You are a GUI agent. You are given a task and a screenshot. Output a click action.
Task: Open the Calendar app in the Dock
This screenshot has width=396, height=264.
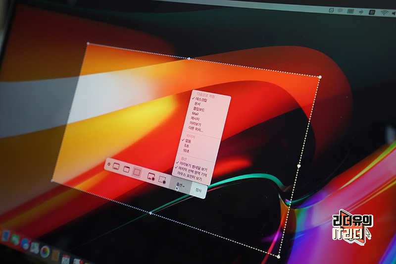pyautogui.click(x=65, y=260)
